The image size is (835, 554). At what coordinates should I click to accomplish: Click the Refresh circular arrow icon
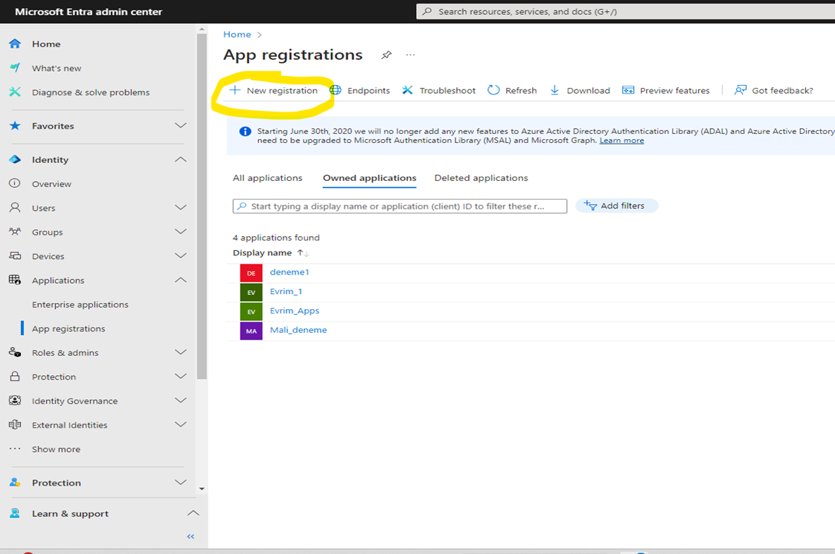[x=493, y=90]
